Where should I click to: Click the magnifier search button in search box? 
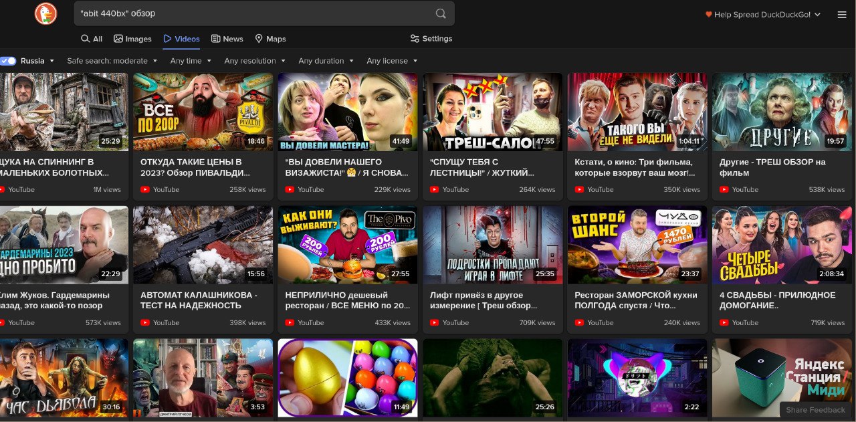[441, 13]
